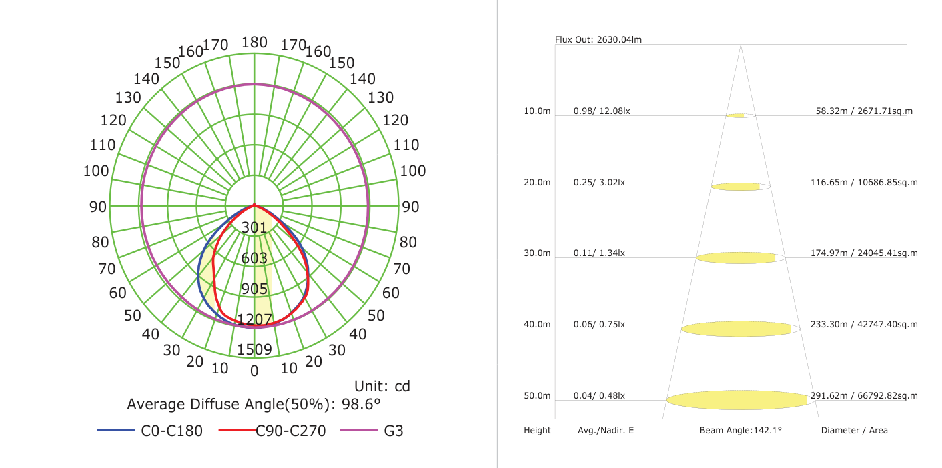Click the 0 degree label below polar chart
The image size is (942, 468).
(x=254, y=371)
